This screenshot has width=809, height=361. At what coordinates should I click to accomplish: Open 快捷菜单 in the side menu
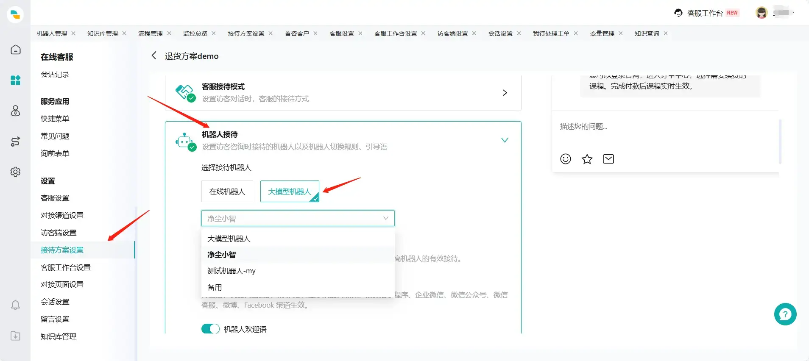point(55,119)
